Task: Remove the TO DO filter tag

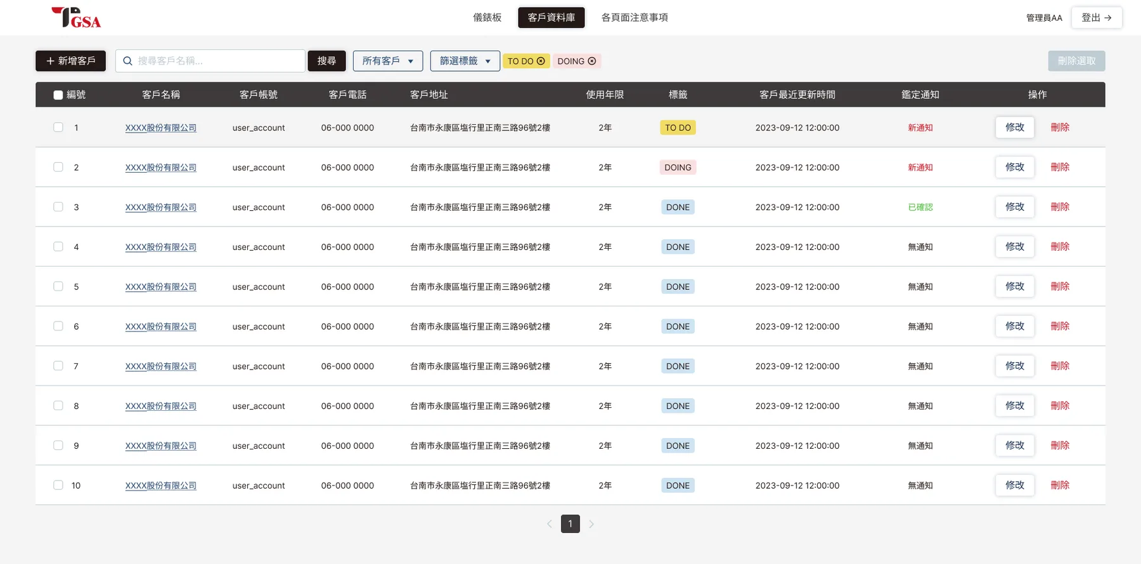Action: [541, 61]
